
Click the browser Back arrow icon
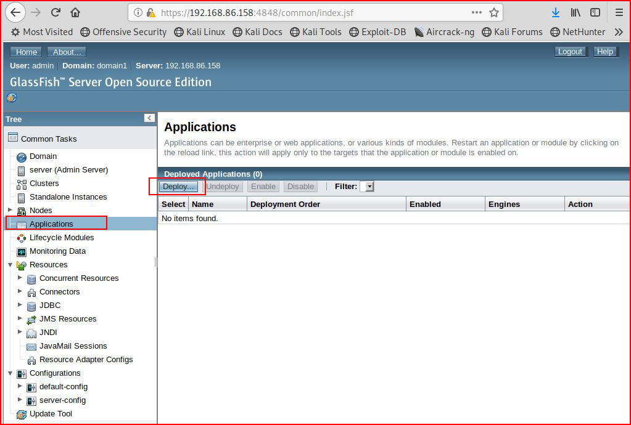click(x=15, y=12)
